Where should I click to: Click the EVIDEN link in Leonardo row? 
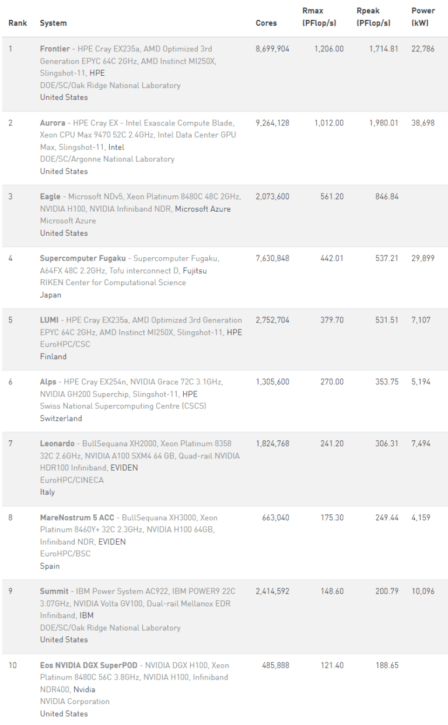click(x=124, y=468)
